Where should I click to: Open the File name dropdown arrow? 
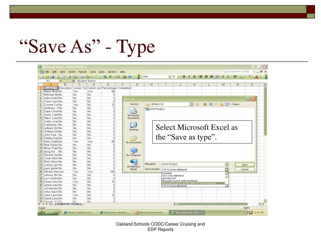227,164
